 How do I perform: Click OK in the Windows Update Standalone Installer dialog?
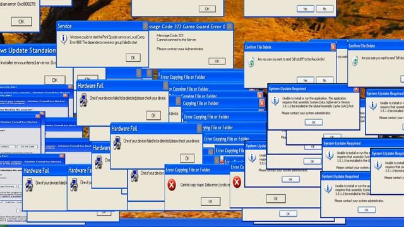tap(55, 80)
